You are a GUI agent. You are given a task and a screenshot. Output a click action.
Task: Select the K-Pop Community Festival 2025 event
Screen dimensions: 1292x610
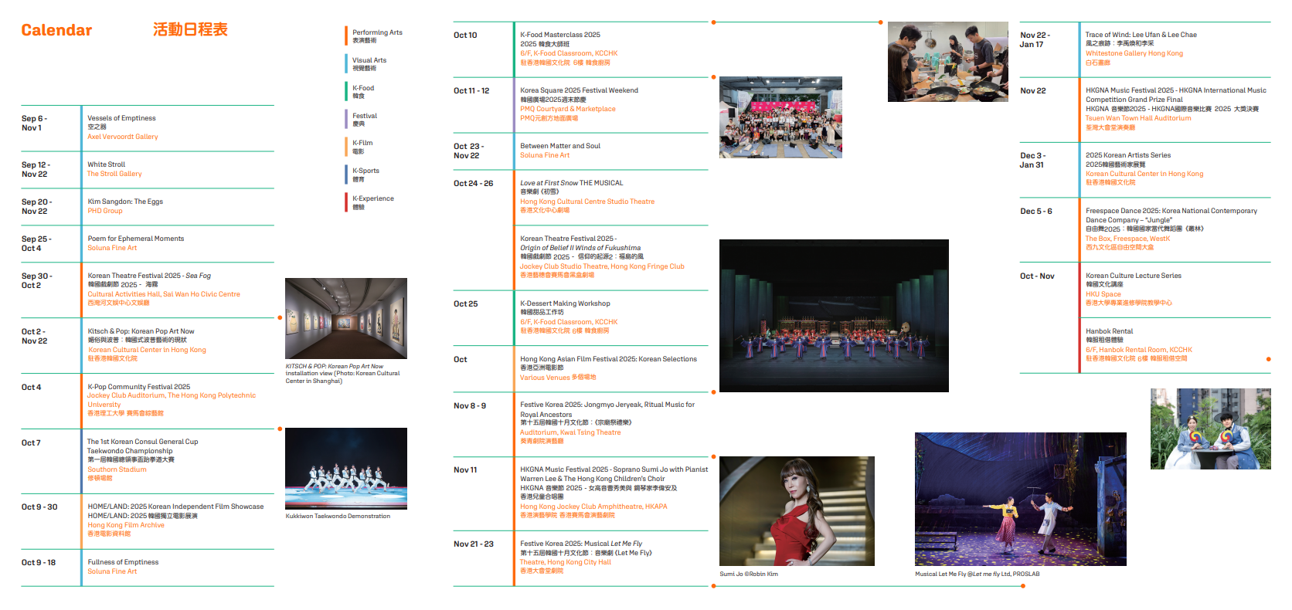[139, 387]
